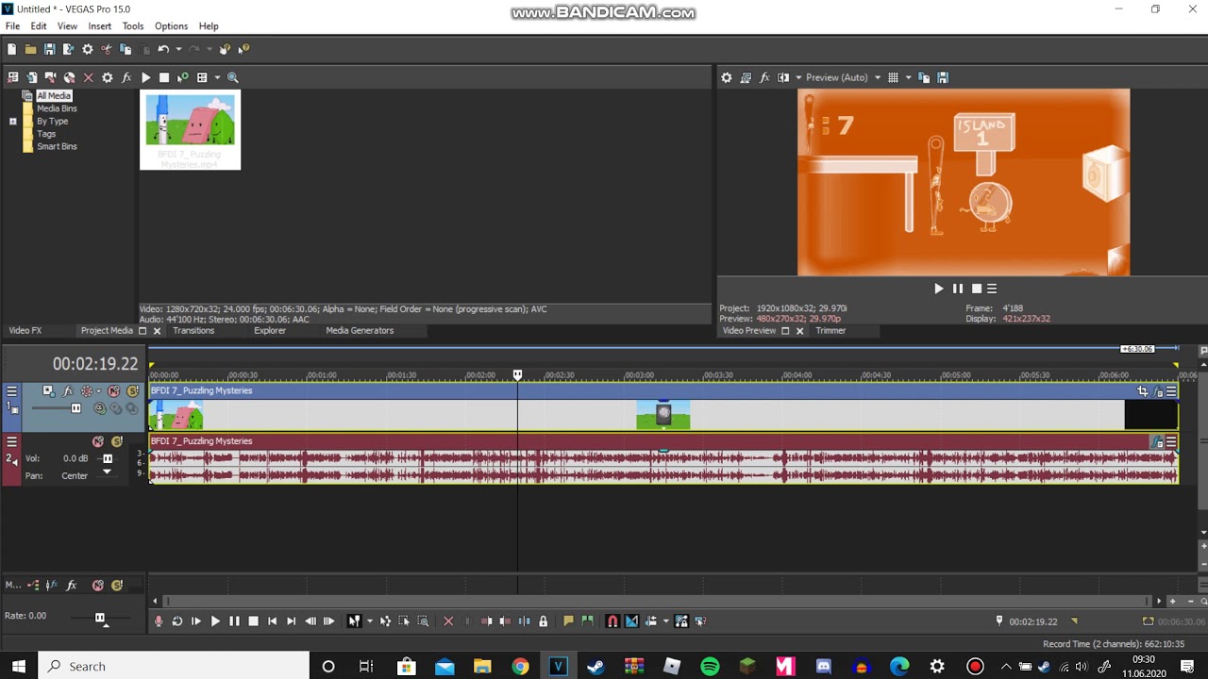Open Media FX in Project Media toolbar
Screen dimensions: 1208x679
click(x=126, y=77)
